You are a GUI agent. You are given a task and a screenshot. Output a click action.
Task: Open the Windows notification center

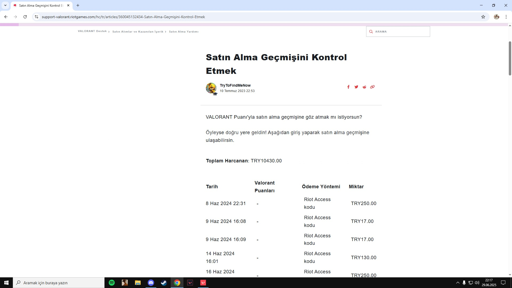(x=503, y=283)
